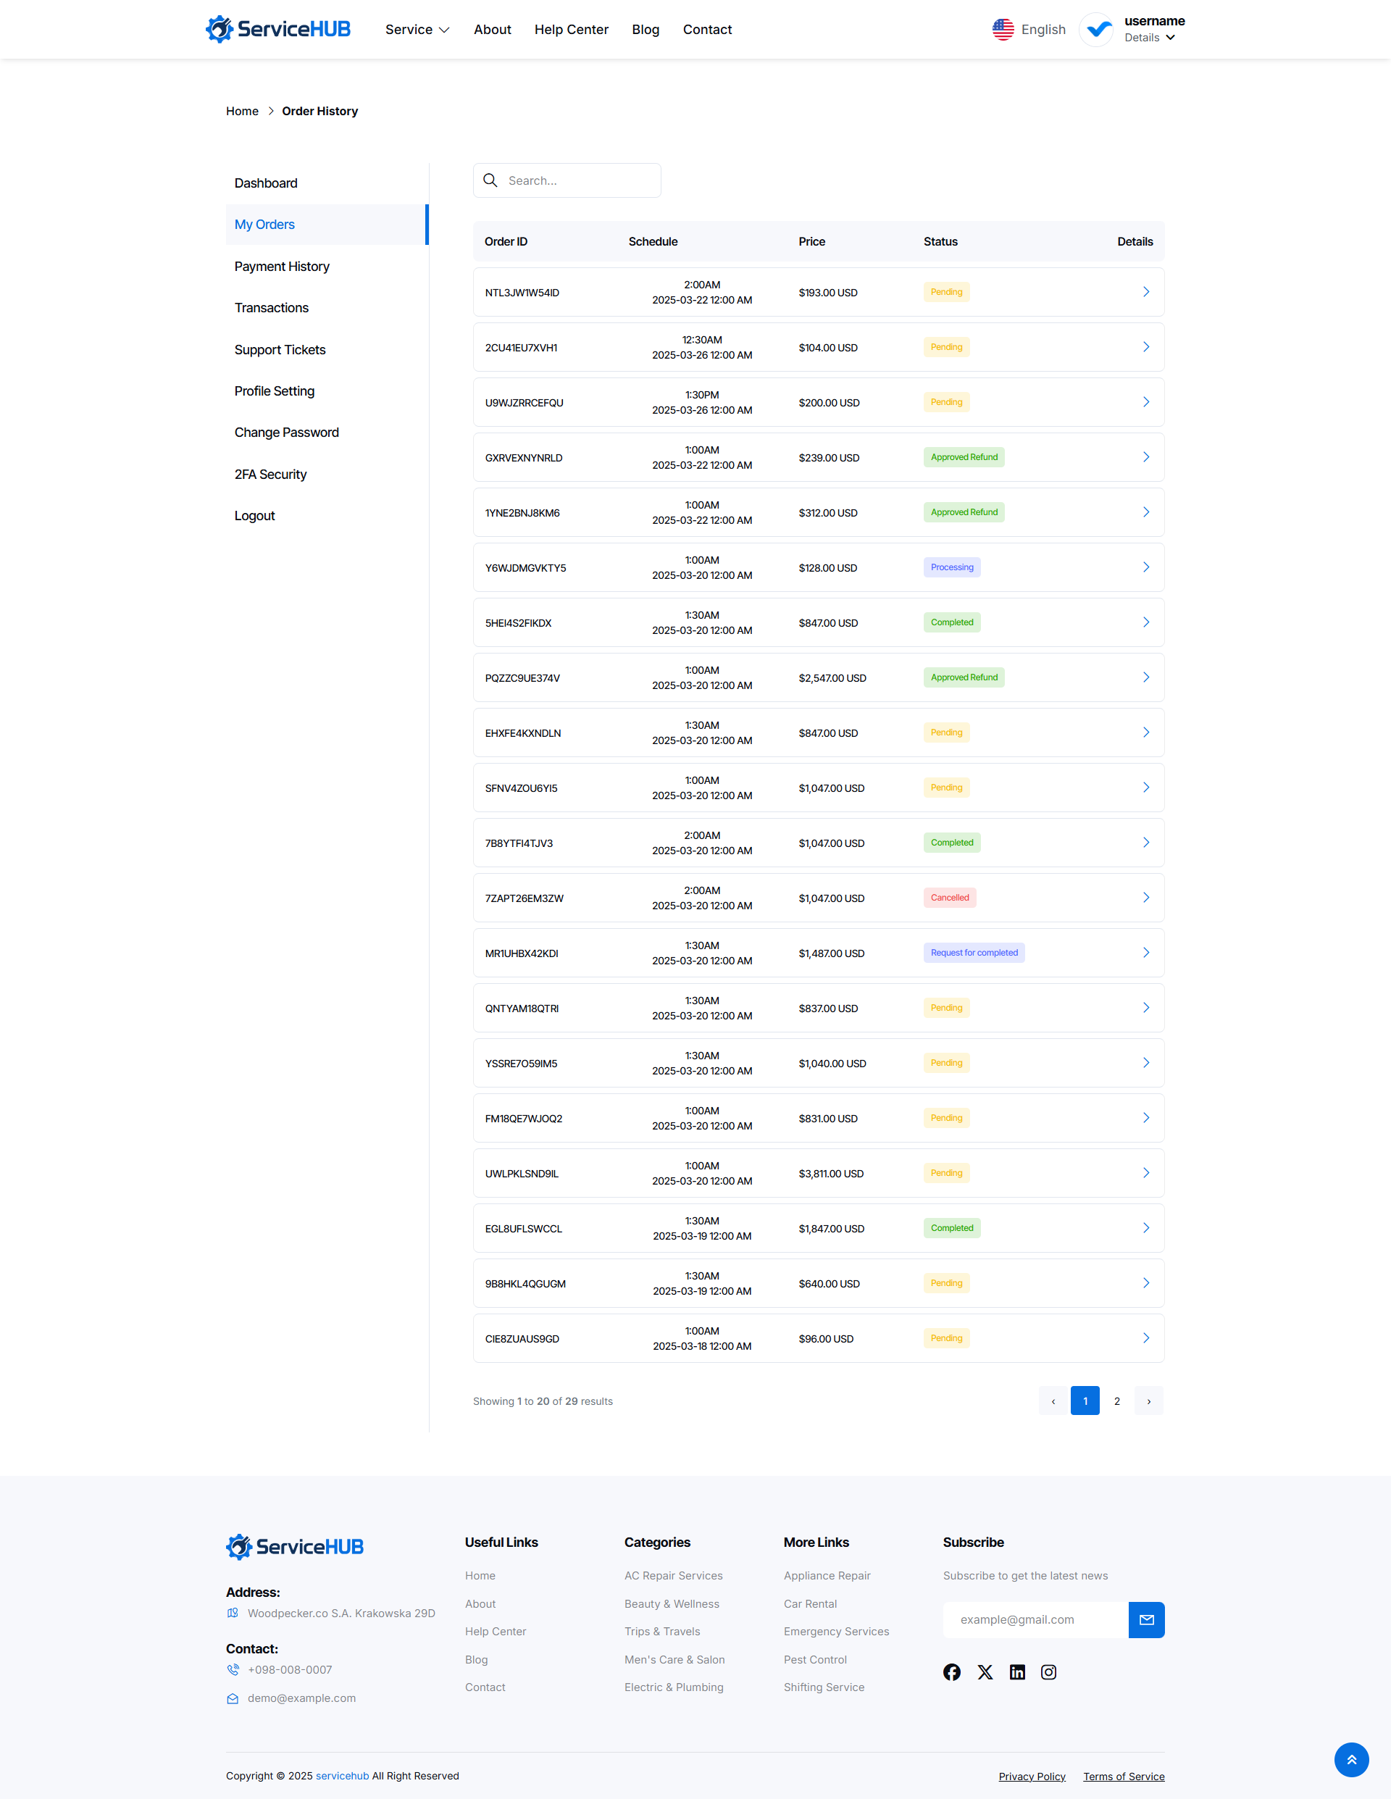
Task: Expand details for order NTL3JW1W54ID
Action: pyautogui.click(x=1145, y=291)
